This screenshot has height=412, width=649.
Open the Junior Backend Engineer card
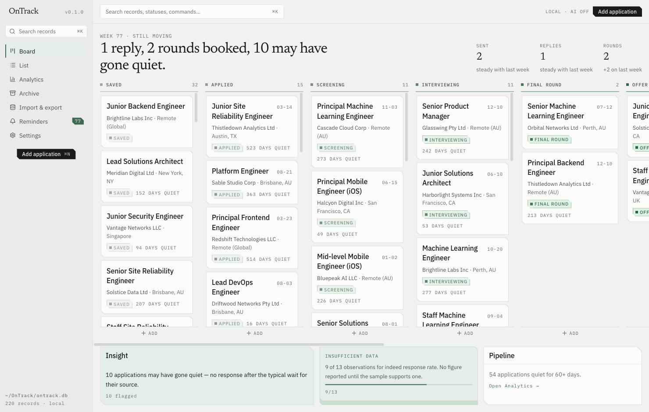[147, 122]
